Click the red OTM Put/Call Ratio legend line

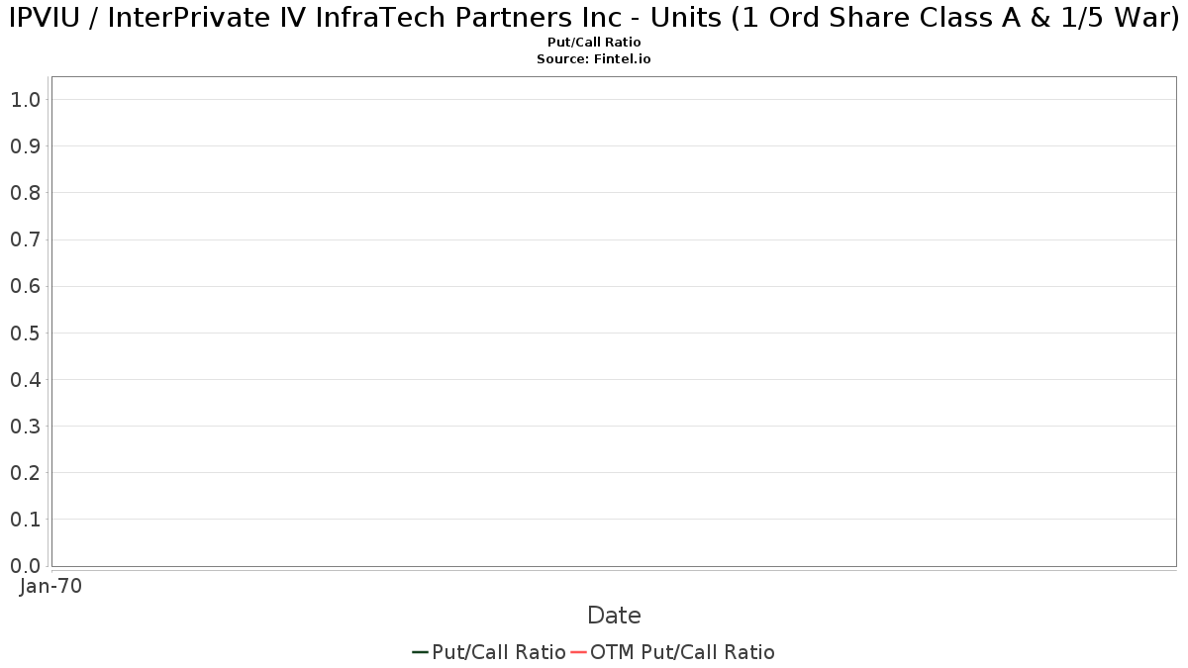[578, 652]
